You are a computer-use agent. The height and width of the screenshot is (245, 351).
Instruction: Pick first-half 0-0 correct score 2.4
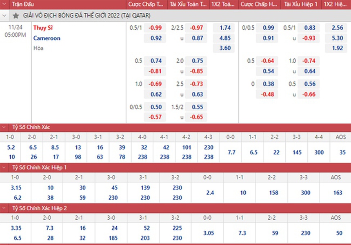coord(210,192)
